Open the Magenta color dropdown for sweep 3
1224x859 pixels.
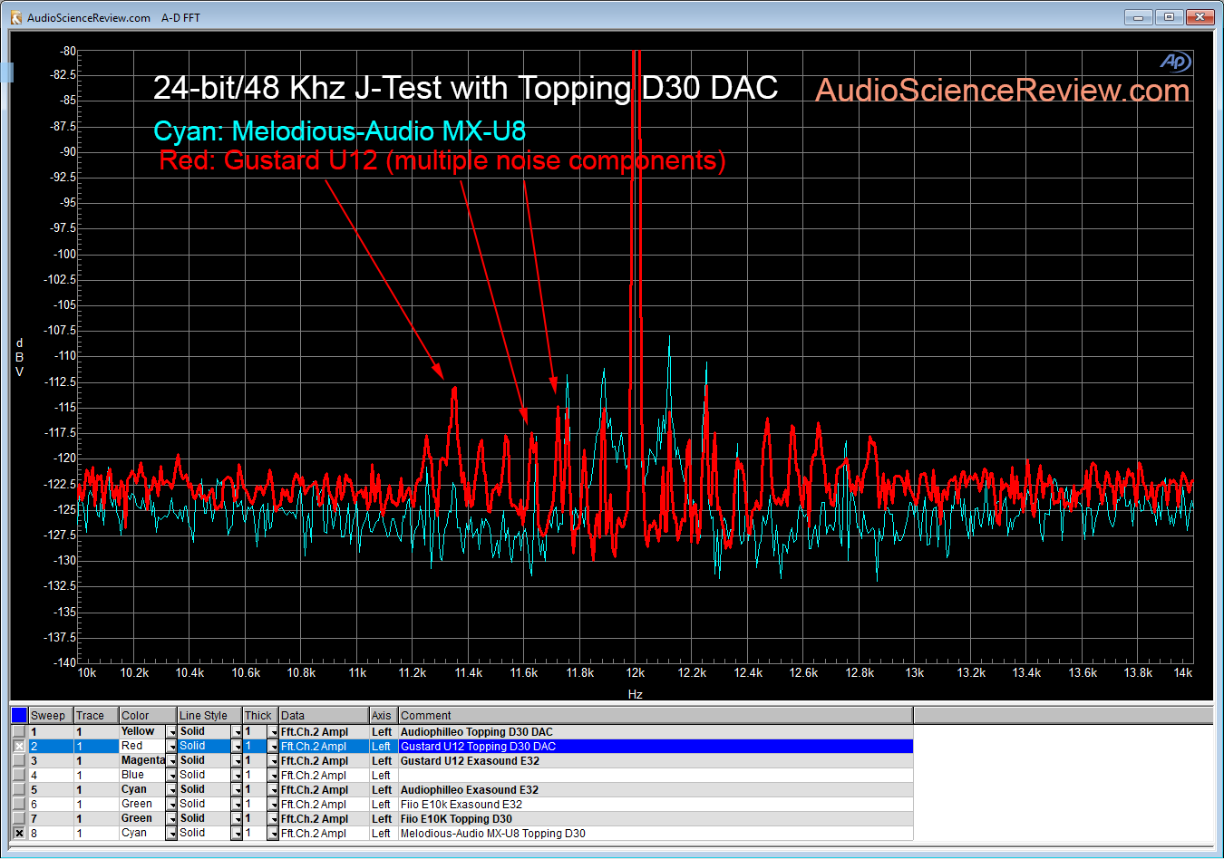pyautogui.click(x=171, y=761)
